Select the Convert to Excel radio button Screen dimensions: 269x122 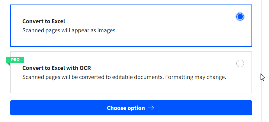pyautogui.click(x=240, y=17)
